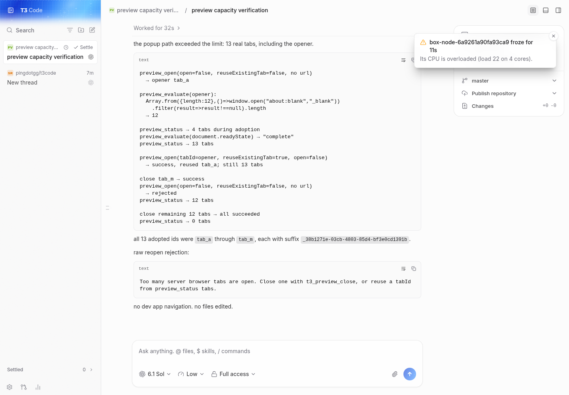Click the add project folder icon

point(81,30)
